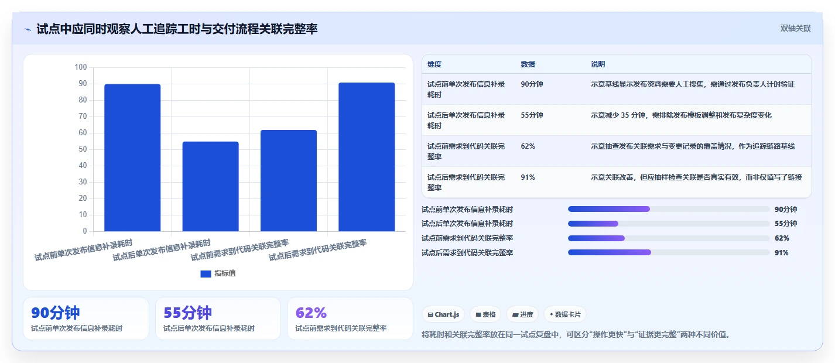Click the blue legend swatch for 指标值
Viewport: 835px width, 363px height.
206,273
